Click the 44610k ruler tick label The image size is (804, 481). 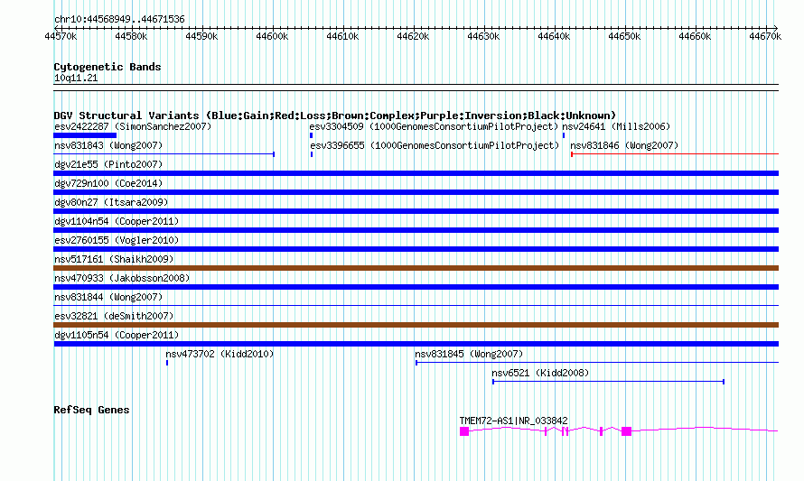click(x=343, y=37)
